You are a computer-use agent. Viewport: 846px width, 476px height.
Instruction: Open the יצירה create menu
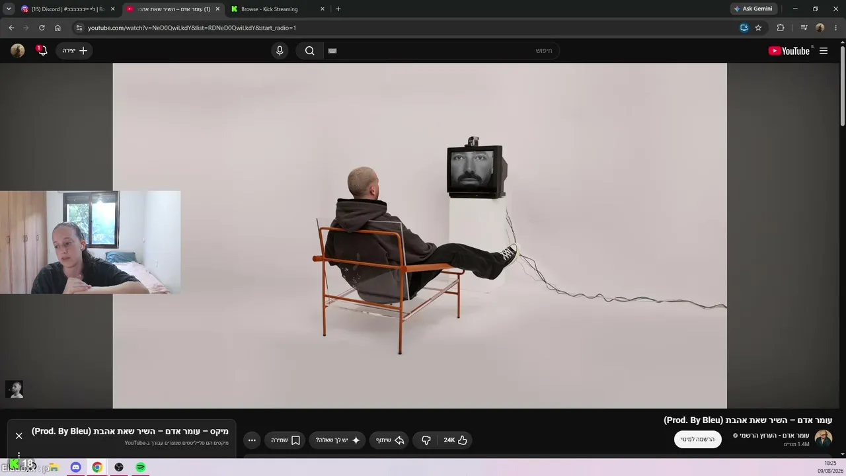[75, 51]
